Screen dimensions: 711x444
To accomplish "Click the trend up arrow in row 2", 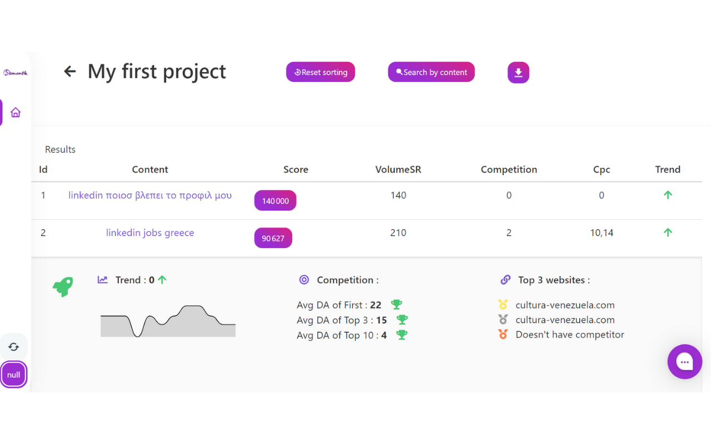I will 668,233.
